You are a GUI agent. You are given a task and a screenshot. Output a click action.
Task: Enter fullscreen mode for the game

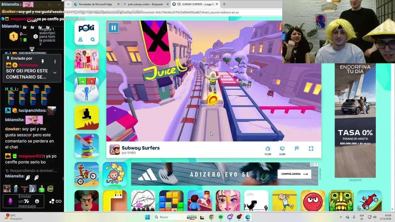pyautogui.click(x=311, y=149)
